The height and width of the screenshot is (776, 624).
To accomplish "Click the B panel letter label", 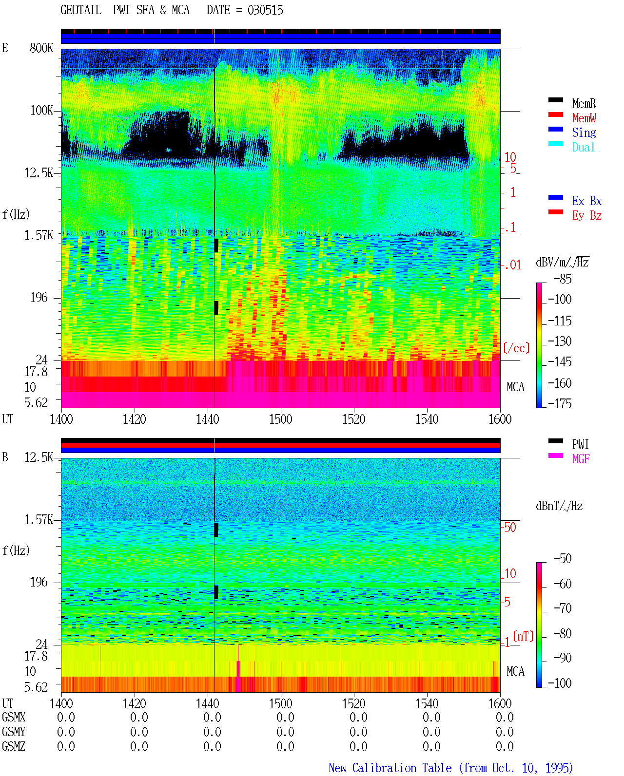I will click(x=5, y=457).
